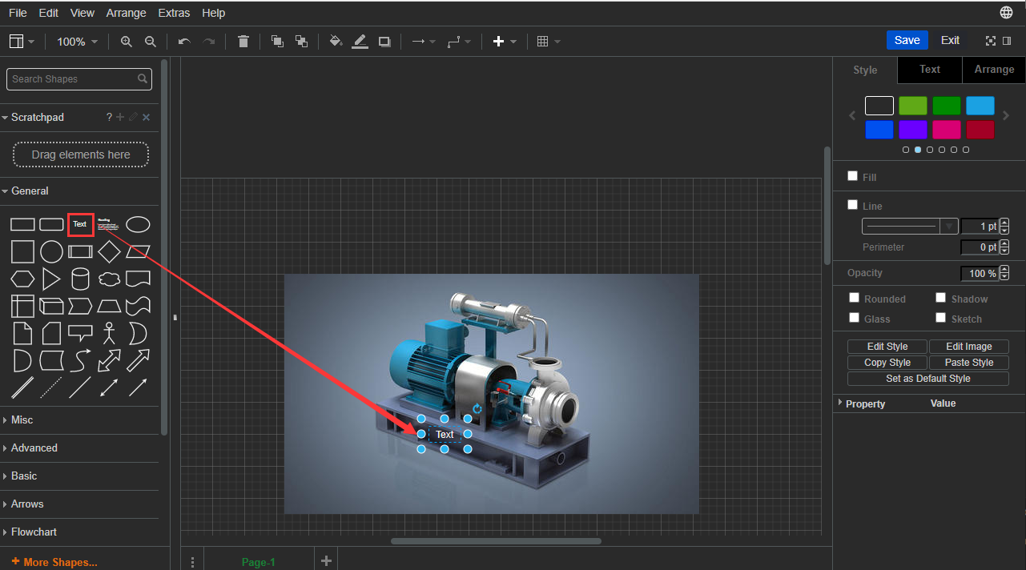Open the line color pencil tool
The height and width of the screenshot is (570, 1026).
click(x=360, y=41)
